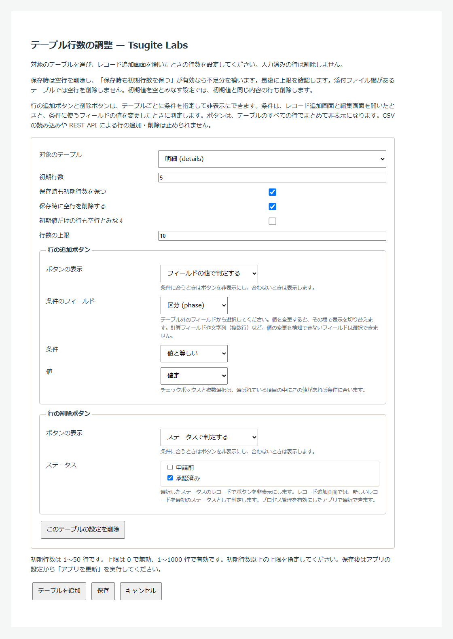Tick the 申請前 status checkbox

[x=170, y=468]
